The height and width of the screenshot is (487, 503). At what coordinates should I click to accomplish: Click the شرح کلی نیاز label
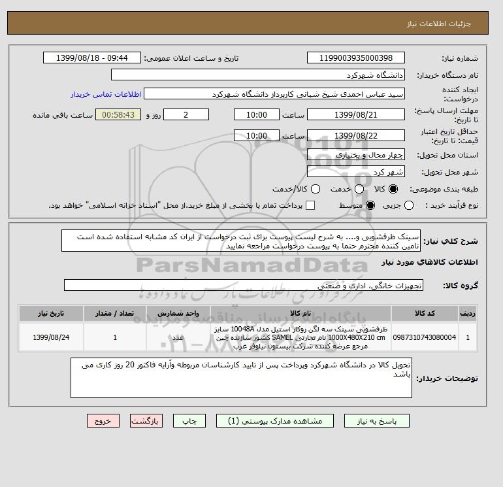coord(451,241)
